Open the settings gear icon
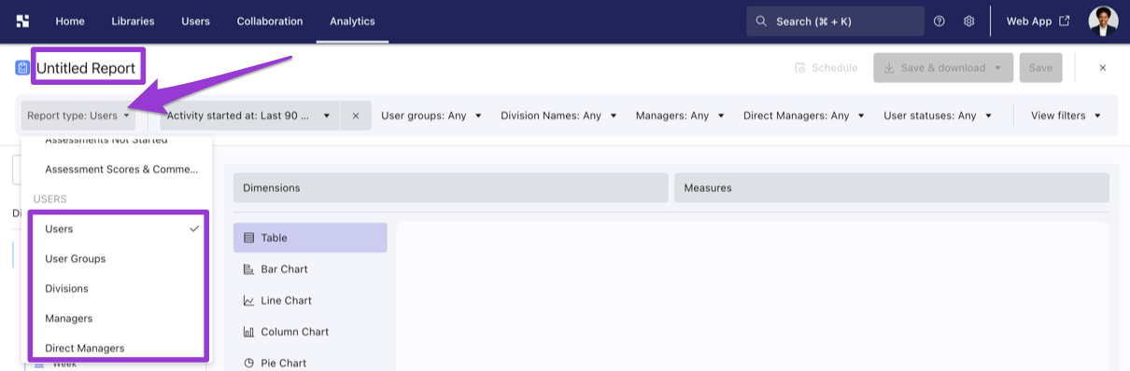 point(969,21)
